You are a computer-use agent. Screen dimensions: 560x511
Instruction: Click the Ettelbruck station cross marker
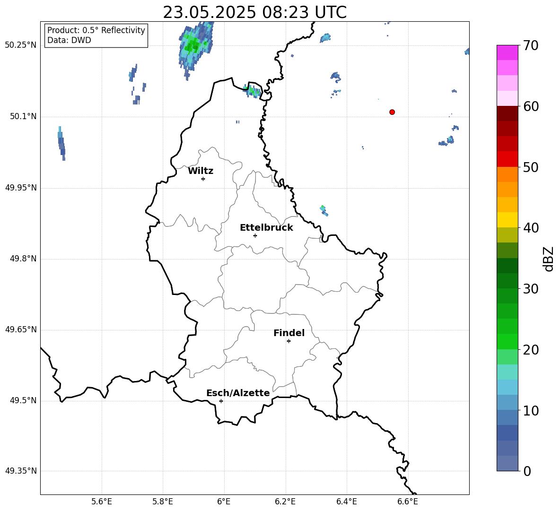coord(255,235)
